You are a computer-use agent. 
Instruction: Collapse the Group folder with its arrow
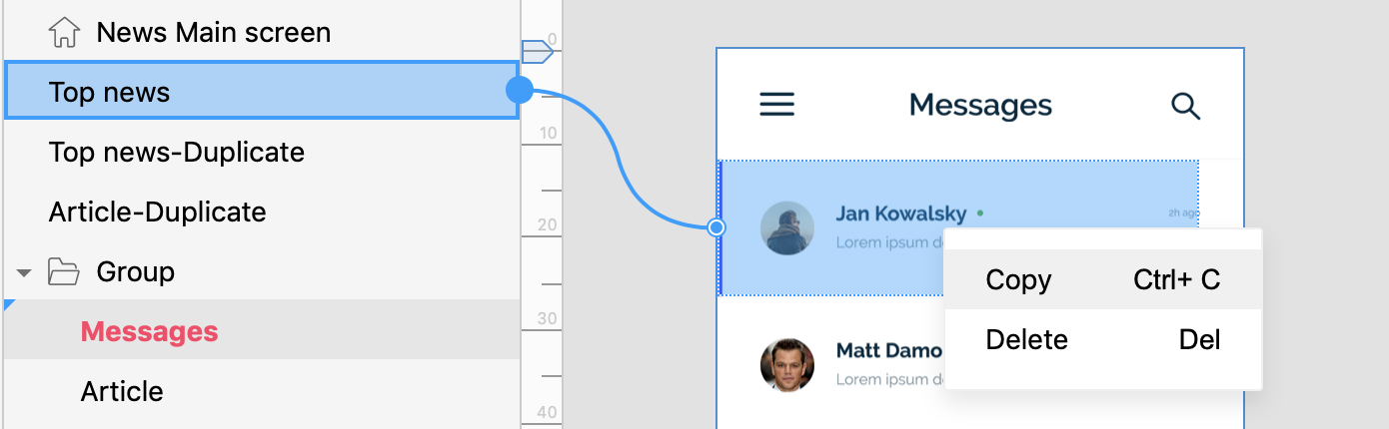coord(25,272)
